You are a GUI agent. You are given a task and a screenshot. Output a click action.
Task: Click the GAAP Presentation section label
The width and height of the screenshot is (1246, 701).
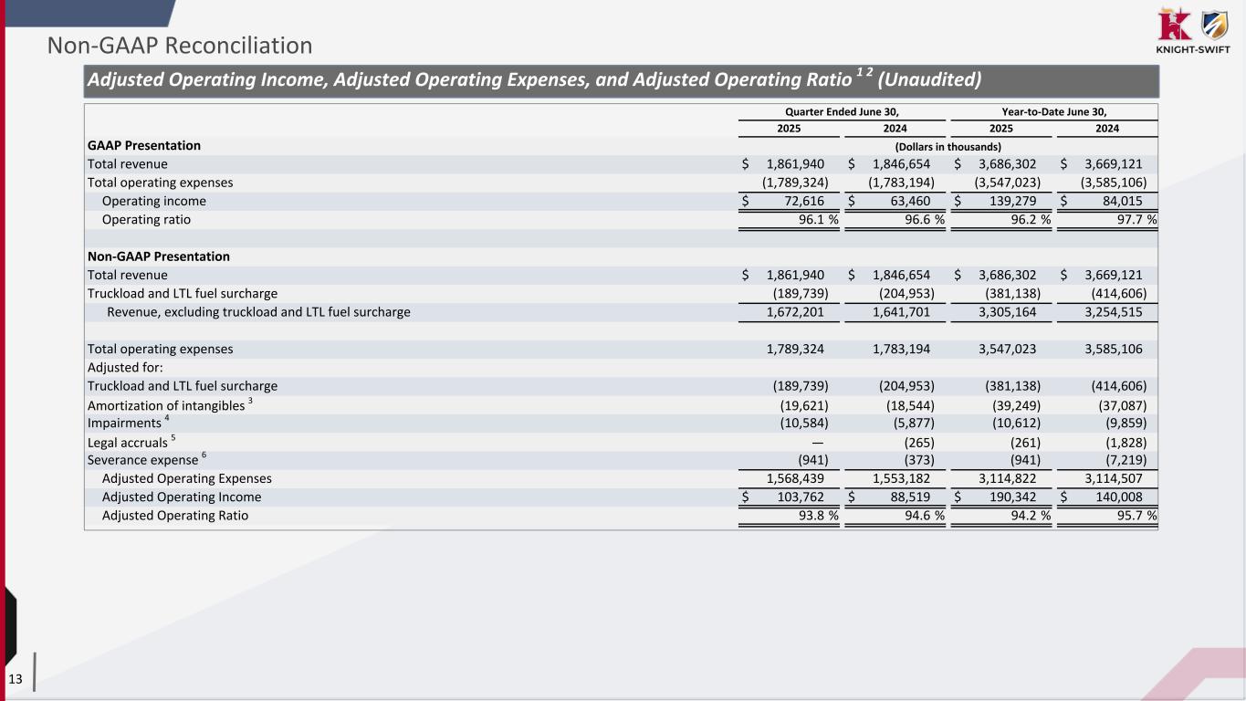[x=143, y=145]
